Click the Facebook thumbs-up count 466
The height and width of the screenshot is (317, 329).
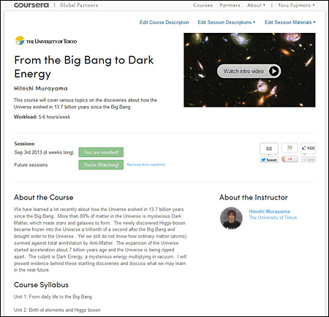(309, 148)
